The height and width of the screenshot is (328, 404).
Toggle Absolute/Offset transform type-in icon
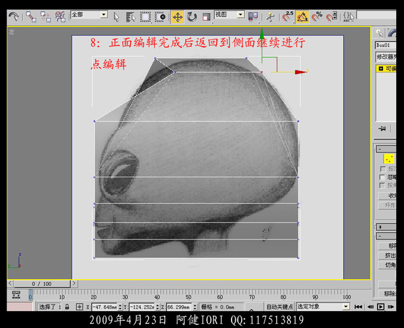80,307
